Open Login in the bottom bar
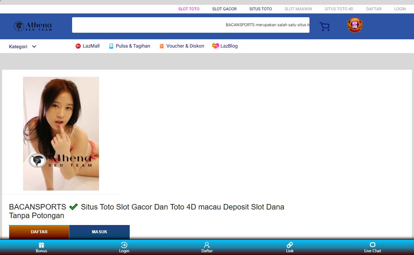Screen dimensions: 414x255 click(124, 247)
